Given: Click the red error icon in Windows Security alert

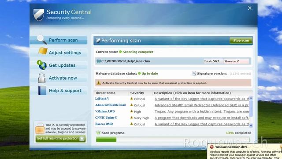Looking at the screenshot, I should 211,147.
